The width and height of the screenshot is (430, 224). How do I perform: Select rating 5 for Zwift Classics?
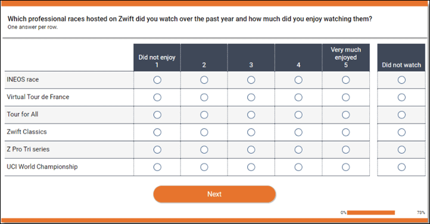click(345, 132)
